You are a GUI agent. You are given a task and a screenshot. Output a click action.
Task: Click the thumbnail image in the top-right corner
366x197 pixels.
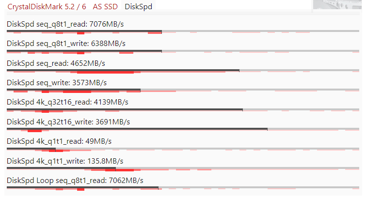point(338,5)
